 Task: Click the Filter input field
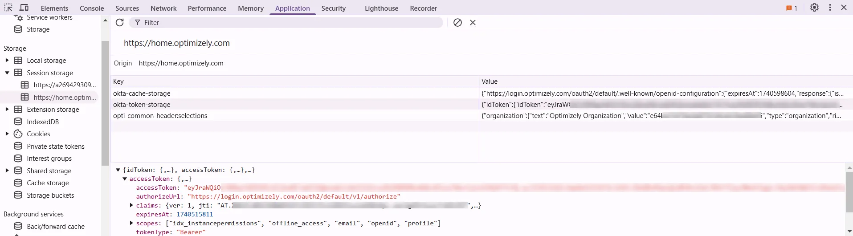(x=286, y=22)
